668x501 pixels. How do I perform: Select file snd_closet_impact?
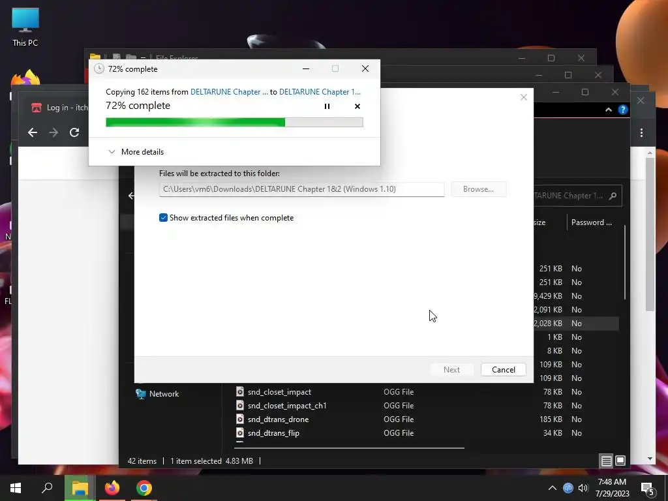pyautogui.click(x=279, y=392)
